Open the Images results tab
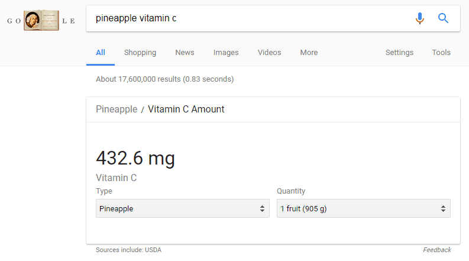This screenshot has height=261, width=469. [226, 53]
